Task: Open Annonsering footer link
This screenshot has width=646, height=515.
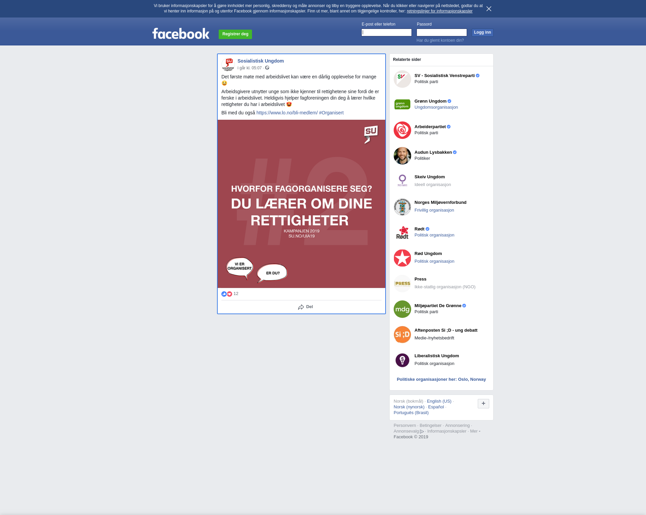Action: pyautogui.click(x=457, y=426)
